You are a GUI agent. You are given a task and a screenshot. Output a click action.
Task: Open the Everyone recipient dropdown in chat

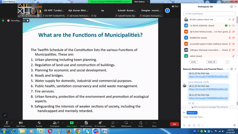click(192, 113)
